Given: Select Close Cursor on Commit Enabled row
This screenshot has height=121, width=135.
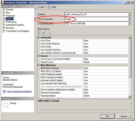Looking at the screenshot, I should (x=84, y=59).
